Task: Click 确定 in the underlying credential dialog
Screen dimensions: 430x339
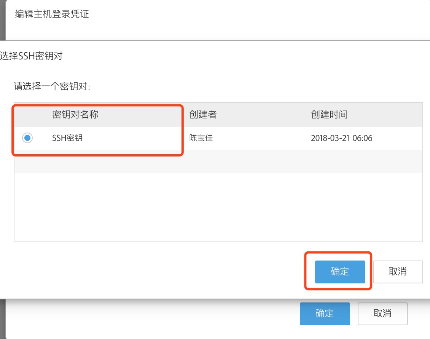Action: click(325, 313)
